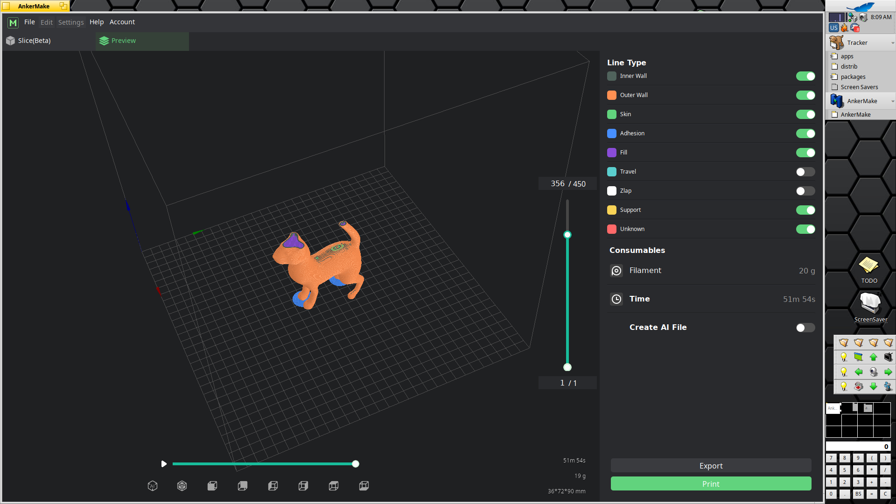
Task: Select the bottom-face view cube icon
Action: [364, 486]
